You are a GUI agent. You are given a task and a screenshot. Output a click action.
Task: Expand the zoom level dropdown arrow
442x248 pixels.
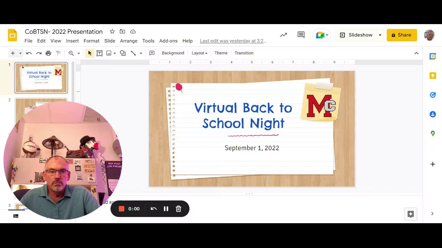[x=79, y=53]
